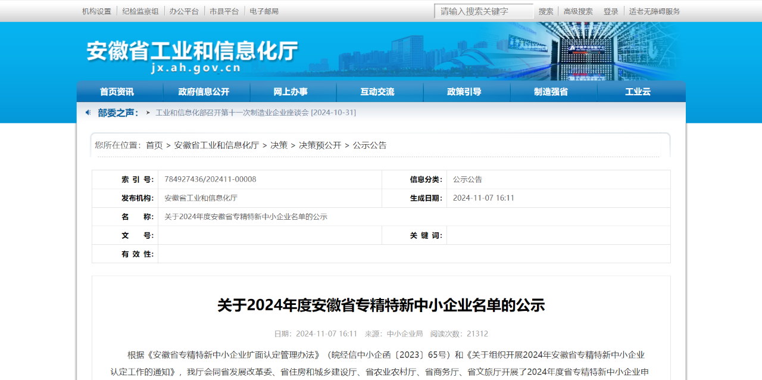Click the small arrow before the news headline
Viewport: 762px width, 380px height.
coord(148,113)
